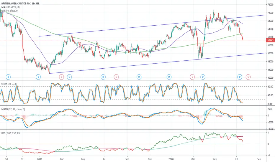
Task: Click the 44000 price scale value
Action: point(270,70)
